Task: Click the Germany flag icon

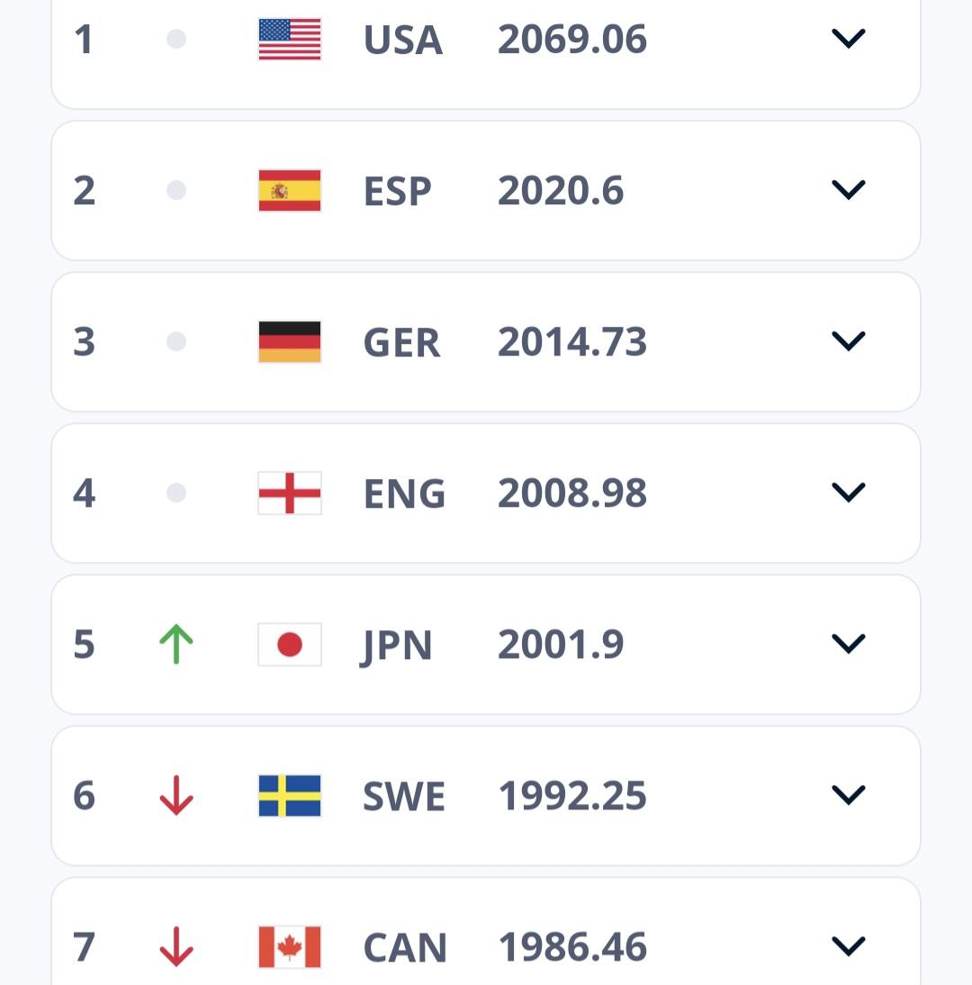Action: (x=290, y=342)
